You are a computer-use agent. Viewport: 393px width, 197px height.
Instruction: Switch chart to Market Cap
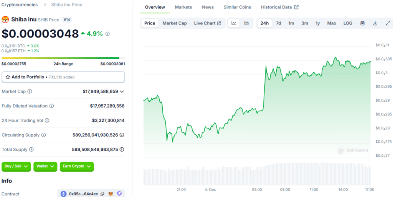click(x=175, y=23)
